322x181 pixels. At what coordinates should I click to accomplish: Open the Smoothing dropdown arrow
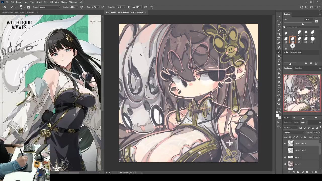click(x=124, y=7)
